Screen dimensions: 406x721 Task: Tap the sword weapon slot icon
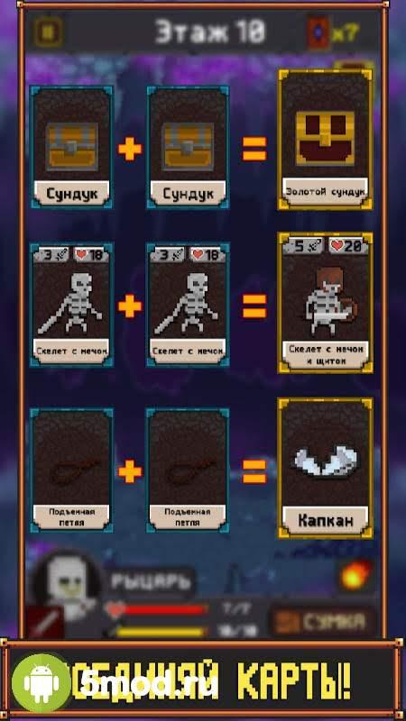point(44,622)
